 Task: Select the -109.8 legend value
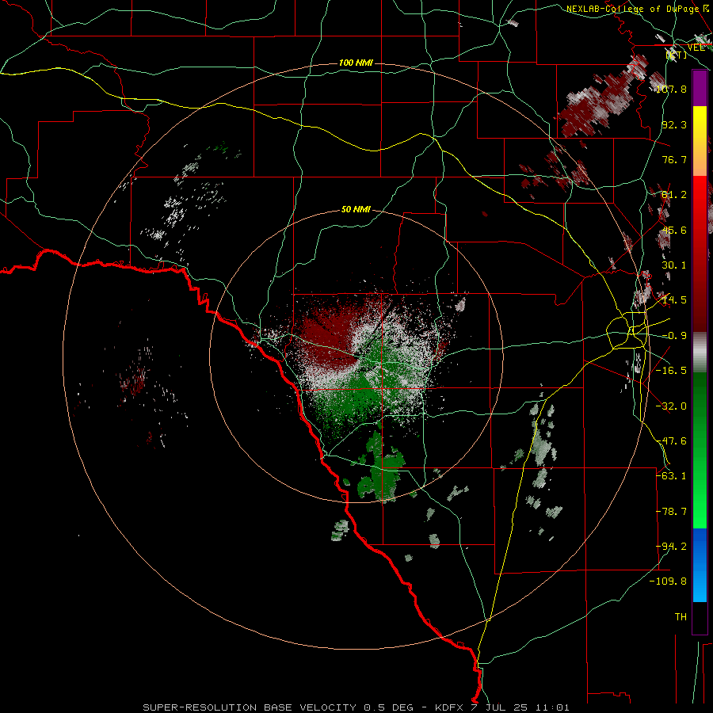669,581
